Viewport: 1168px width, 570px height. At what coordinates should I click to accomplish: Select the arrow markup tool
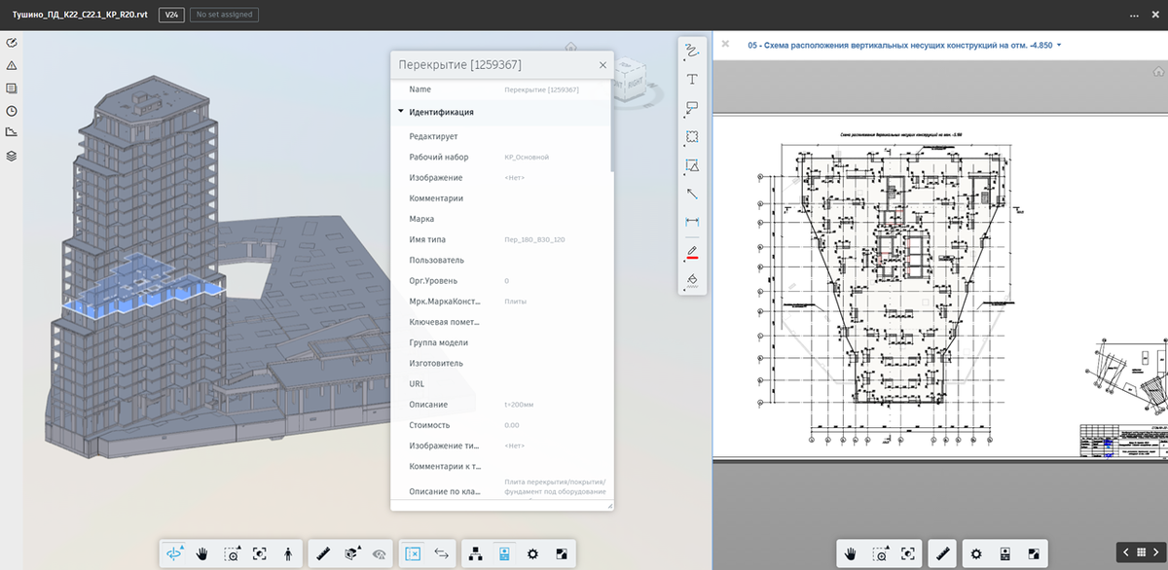coord(692,194)
